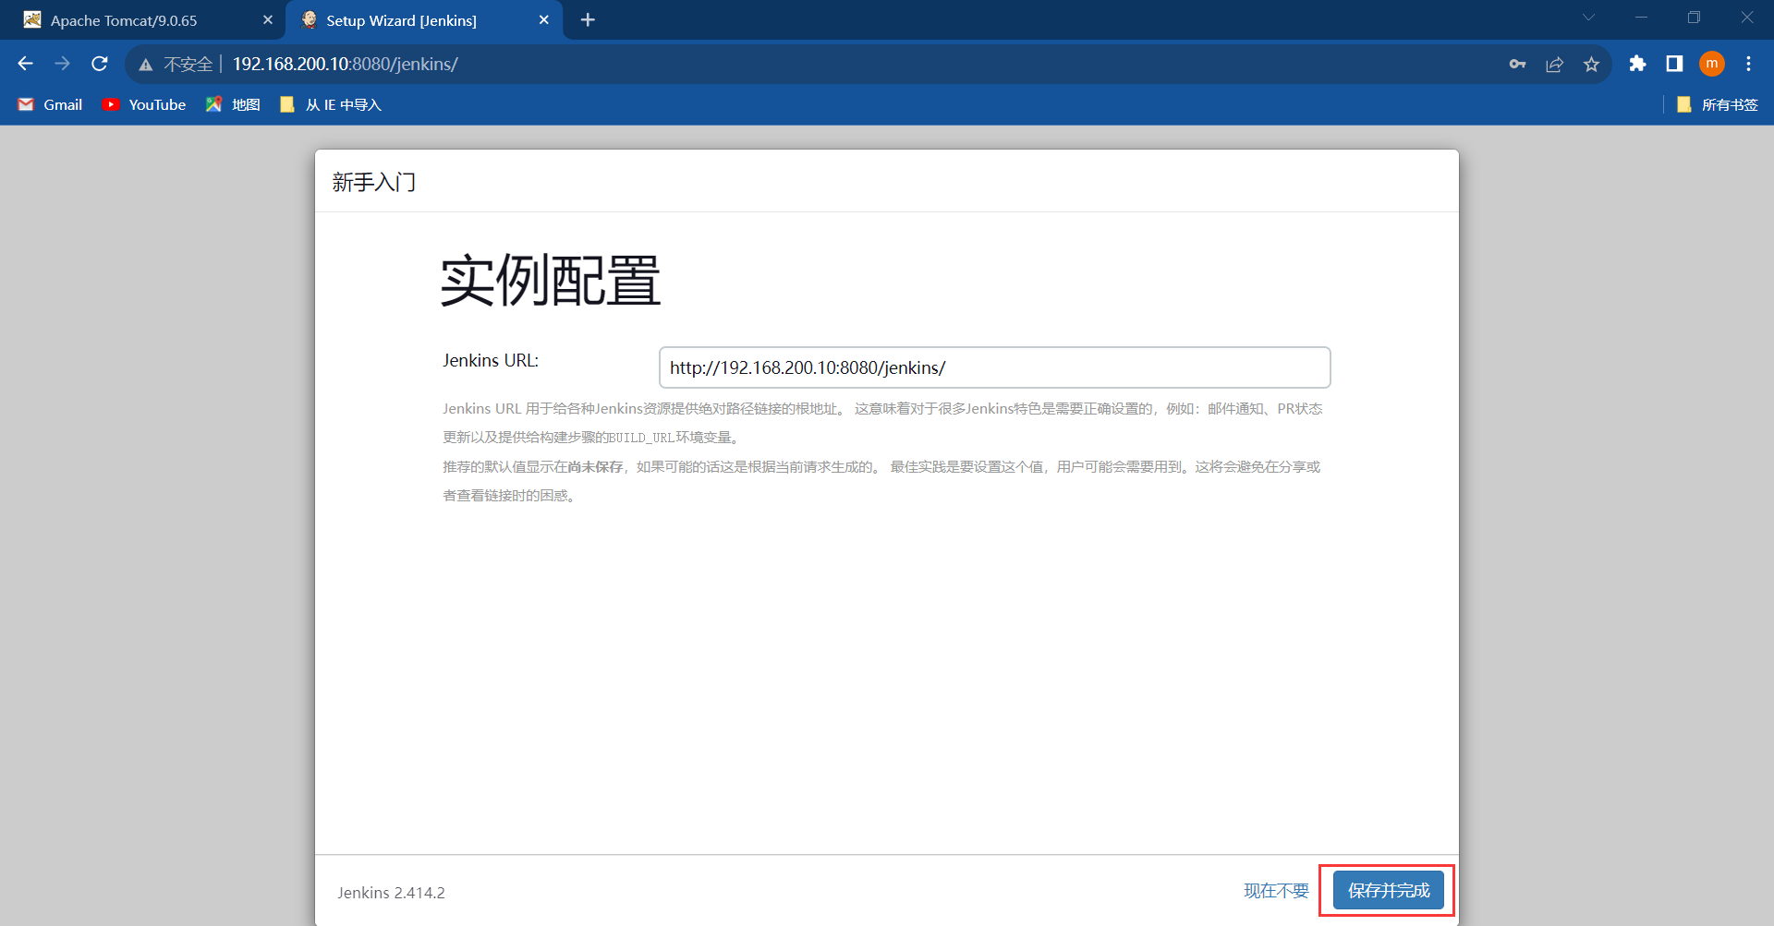Screen dimensions: 1774x926
Task: Bookmark this page with the star
Action: click(1591, 64)
